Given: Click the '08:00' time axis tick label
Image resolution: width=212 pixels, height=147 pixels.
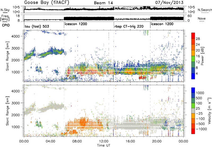Looking at the screenshot, I should click(x=77, y=141).
